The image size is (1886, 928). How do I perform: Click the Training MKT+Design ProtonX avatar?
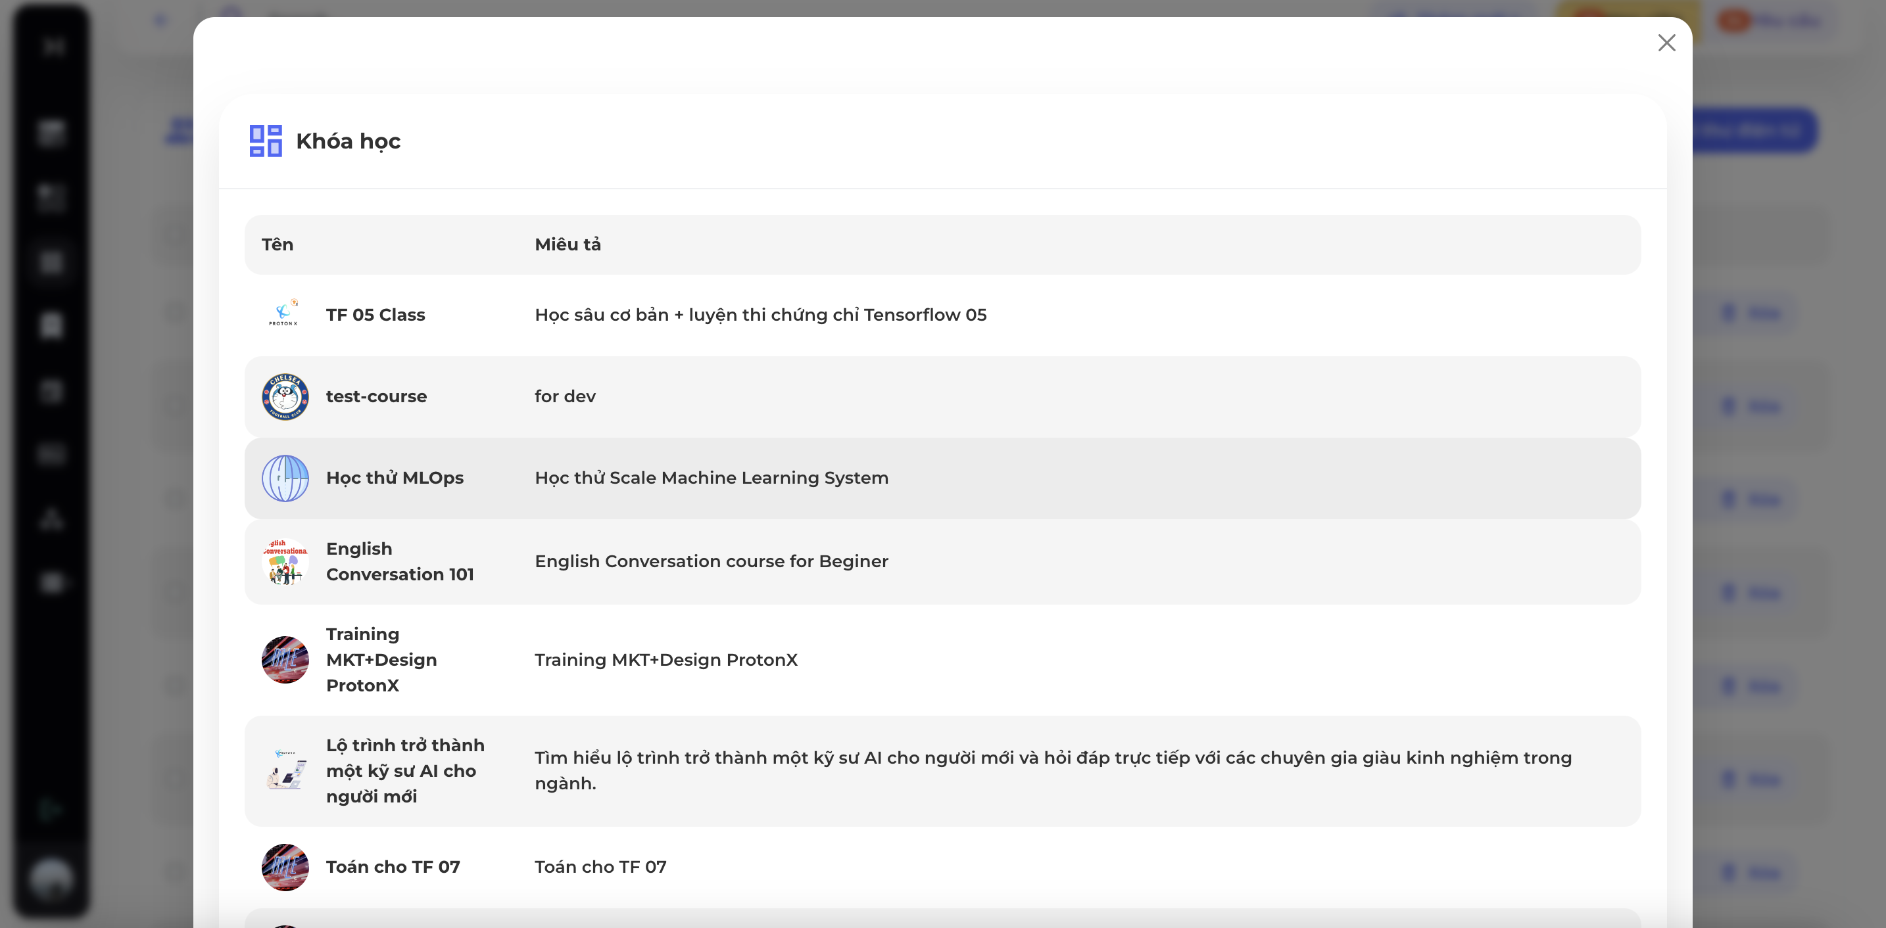point(285,659)
